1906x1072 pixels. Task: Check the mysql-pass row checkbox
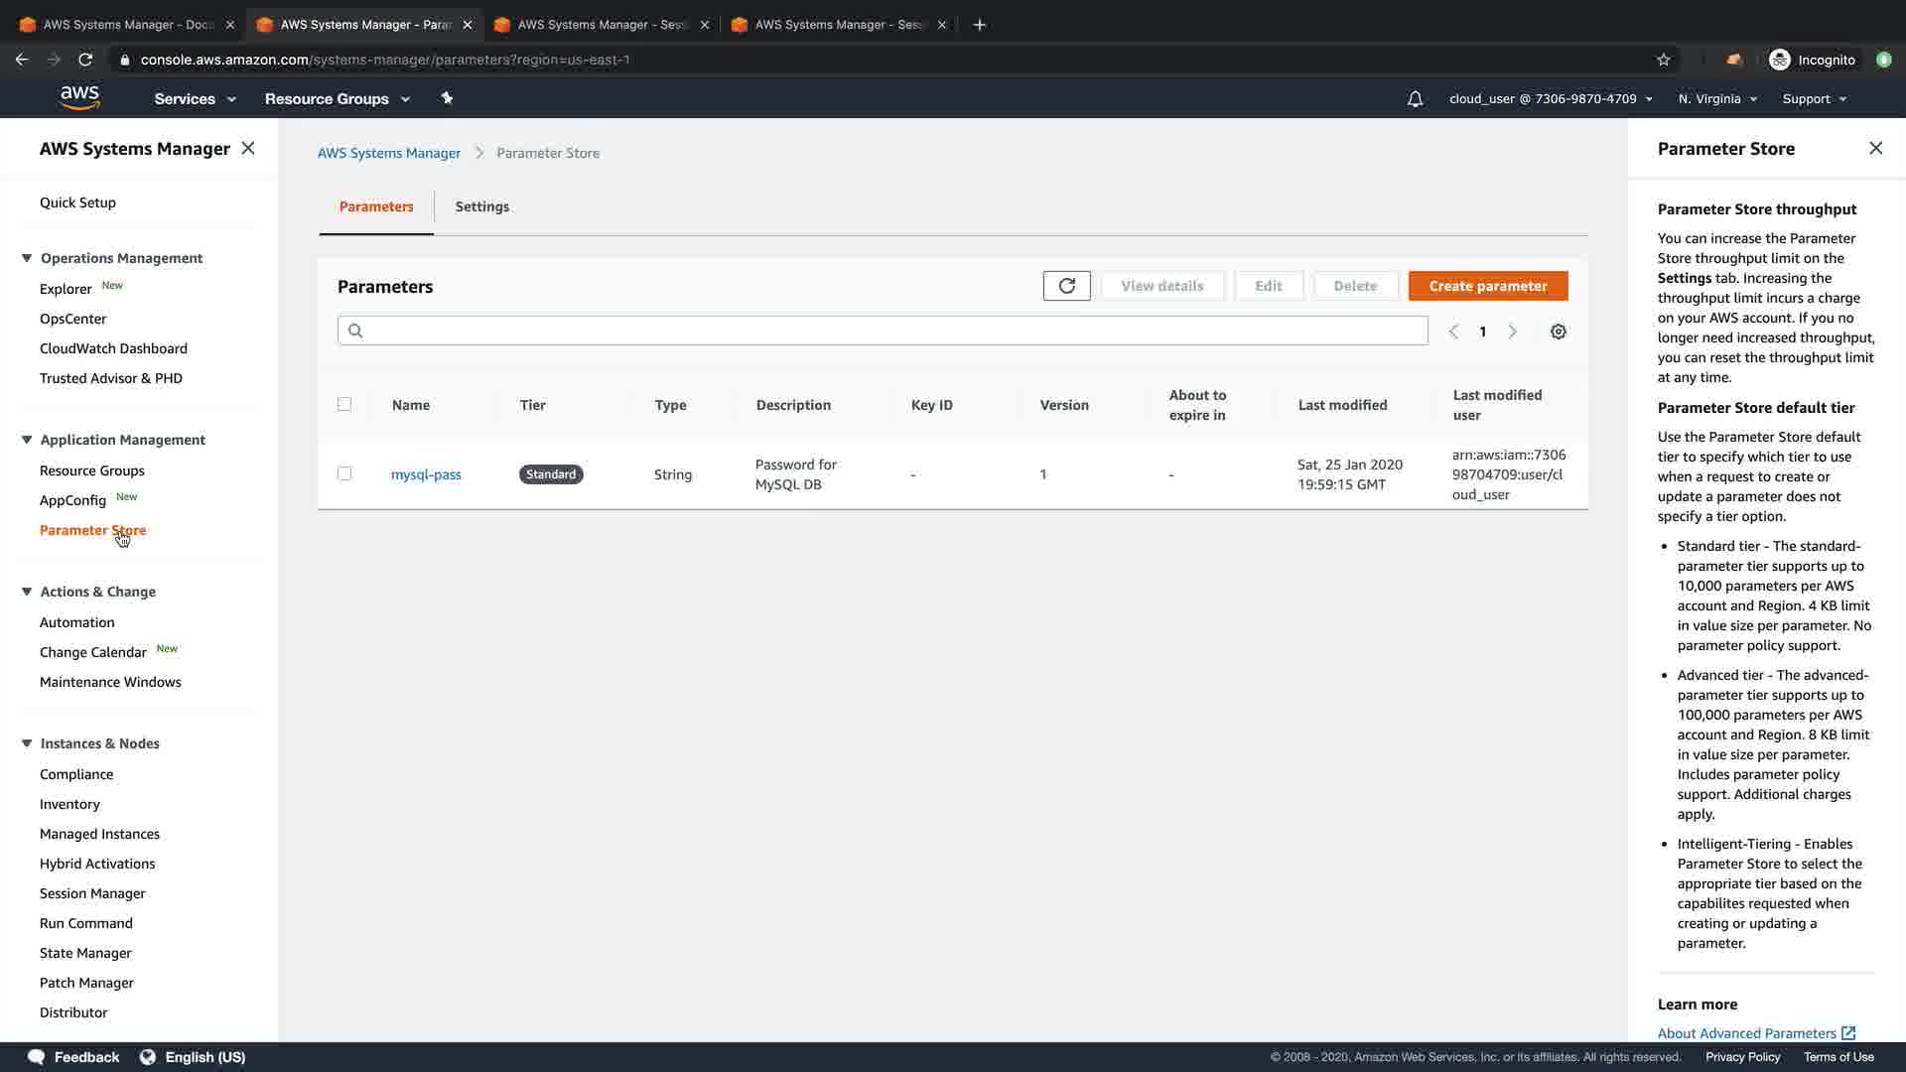[344, 473]
